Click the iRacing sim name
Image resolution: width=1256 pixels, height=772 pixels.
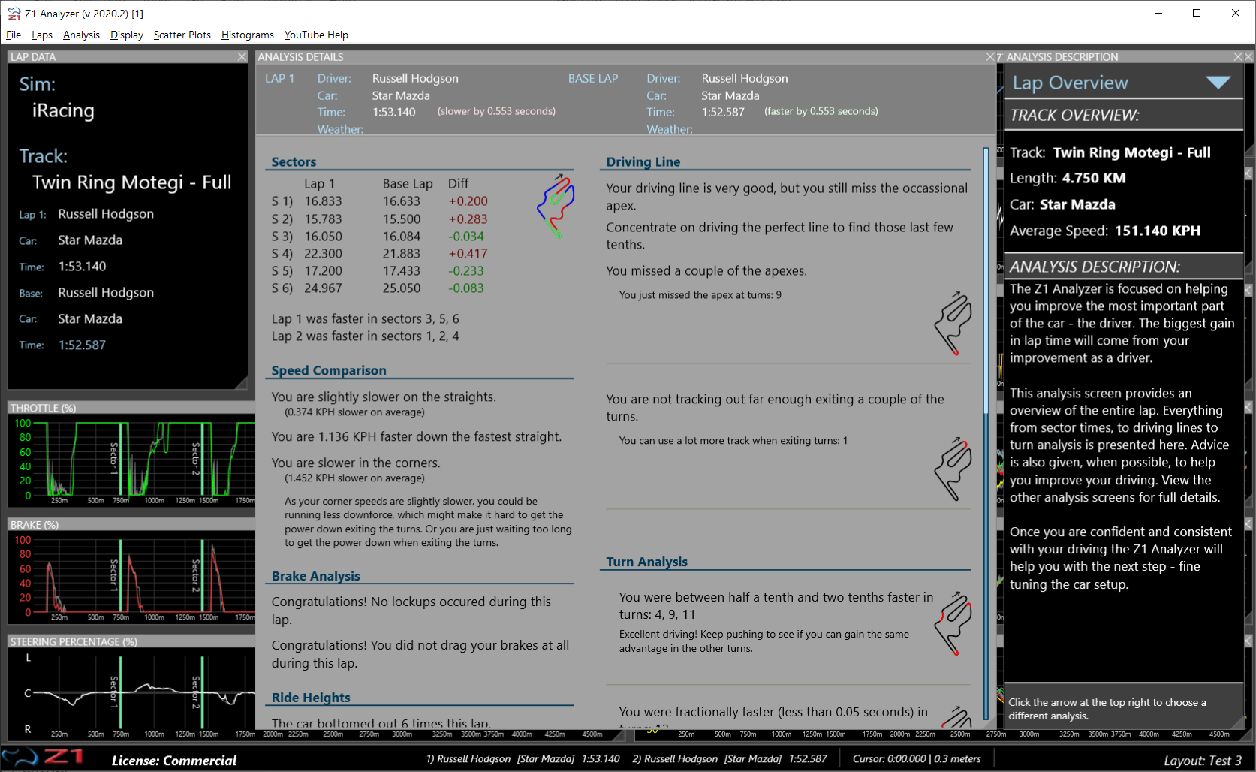click(63, 110)
